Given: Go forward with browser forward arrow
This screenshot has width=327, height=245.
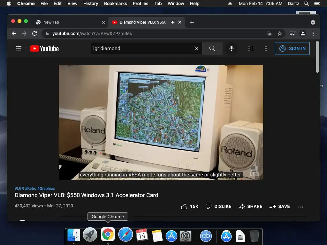Looking at the screenshot, I should tap(24, 33).
